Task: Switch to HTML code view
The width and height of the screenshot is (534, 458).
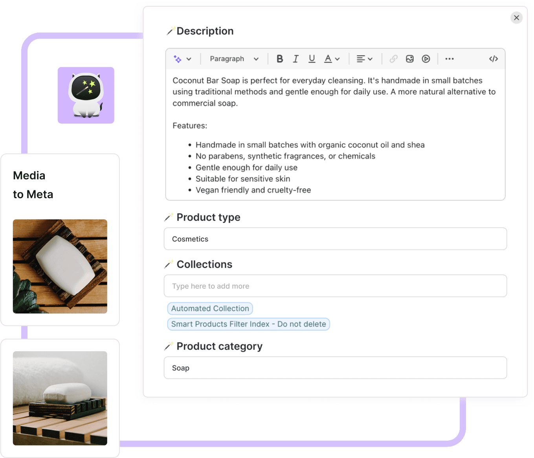Action: pyautogui.click(x=493, y=59)
